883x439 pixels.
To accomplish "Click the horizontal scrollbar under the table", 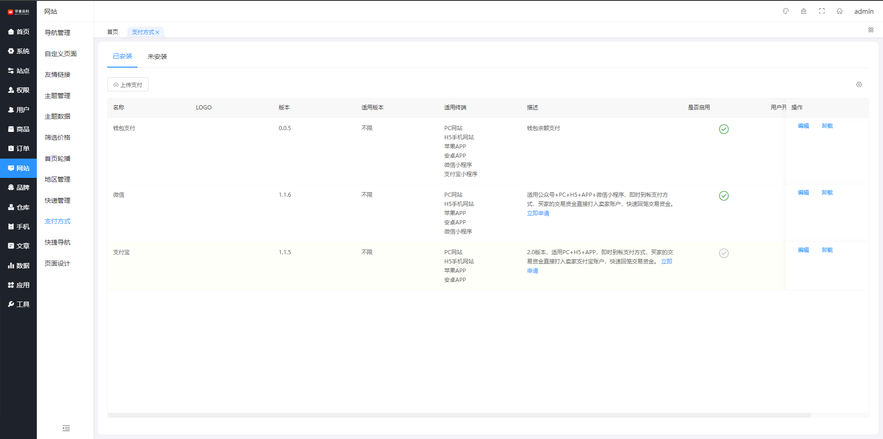I will pos(459,415).
